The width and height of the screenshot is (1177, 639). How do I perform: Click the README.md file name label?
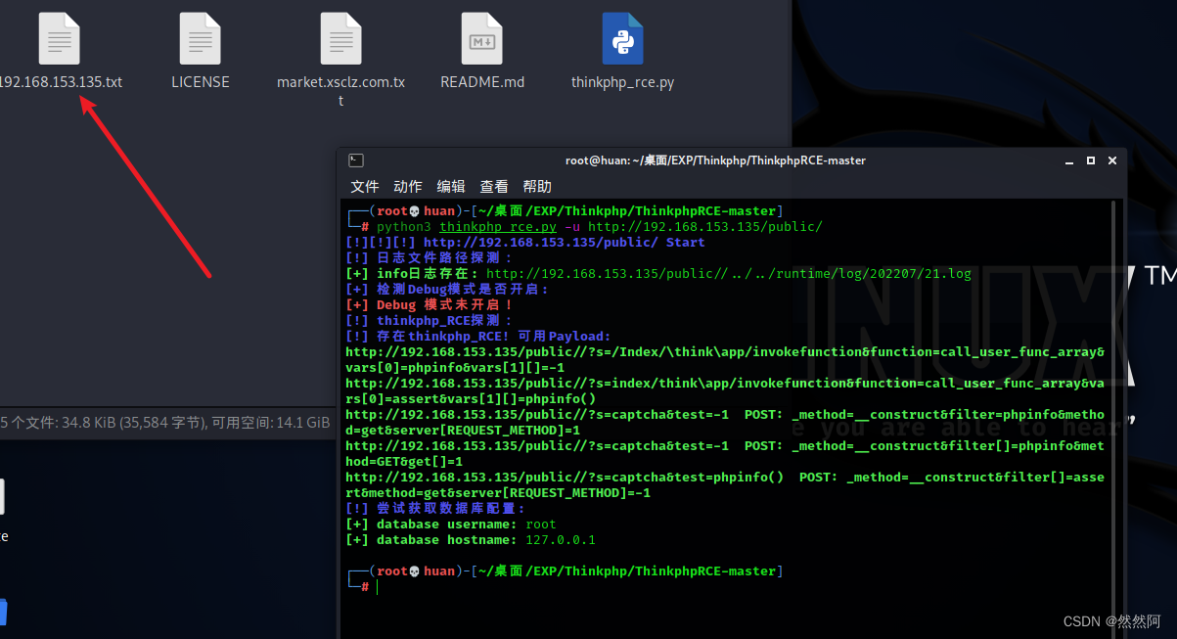click(x=482, y=82)
